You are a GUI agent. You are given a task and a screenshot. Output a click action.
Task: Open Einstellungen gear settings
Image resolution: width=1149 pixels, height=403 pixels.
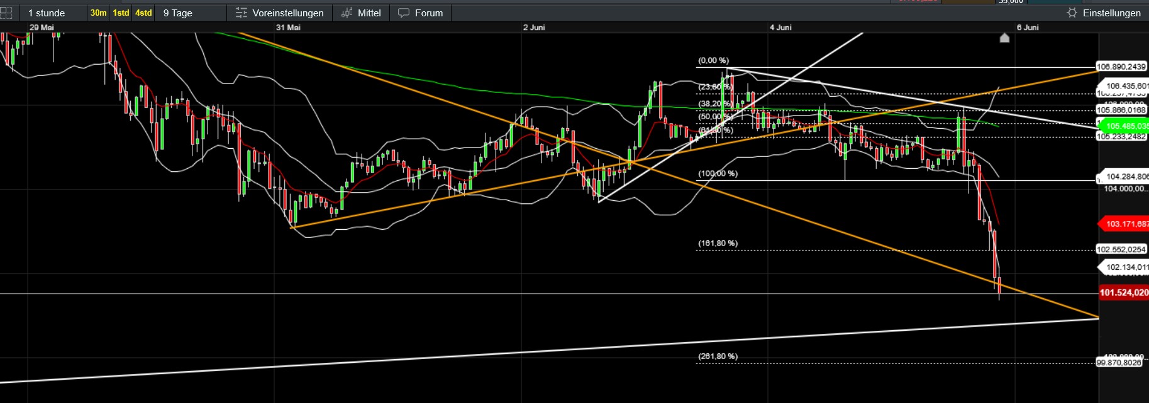point(1104,13)
